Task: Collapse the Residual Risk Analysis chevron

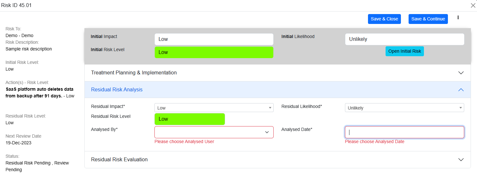Action: pyautogui.click(x=461, y=90)
